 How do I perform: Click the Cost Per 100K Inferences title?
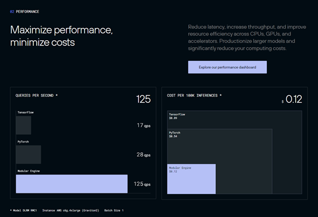[x=194, y=95]
